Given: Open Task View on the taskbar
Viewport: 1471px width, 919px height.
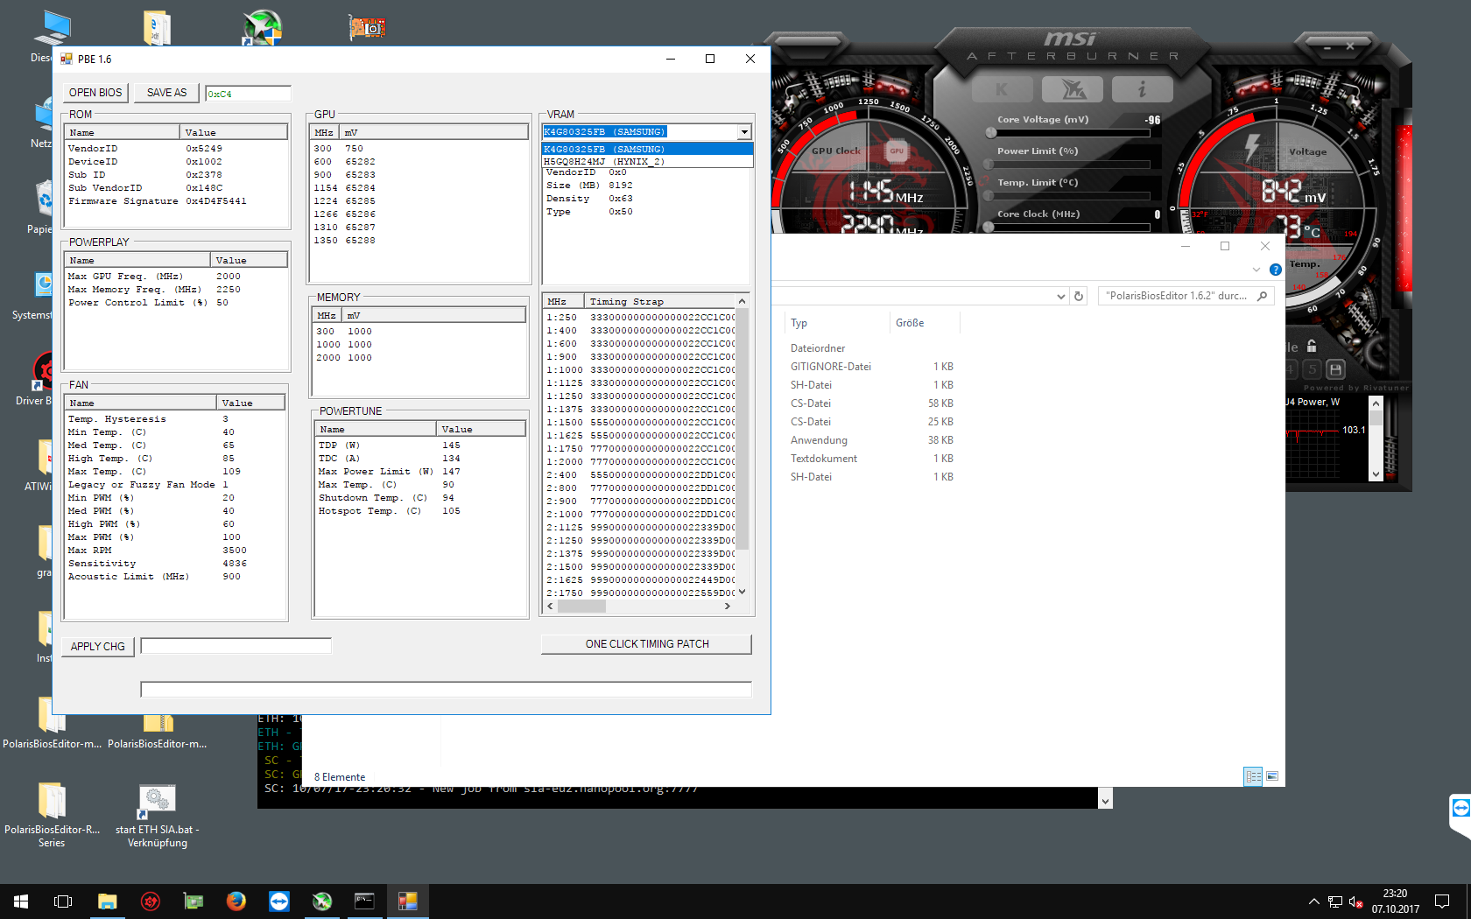Looking at the screenshot, I should (63, 901).
